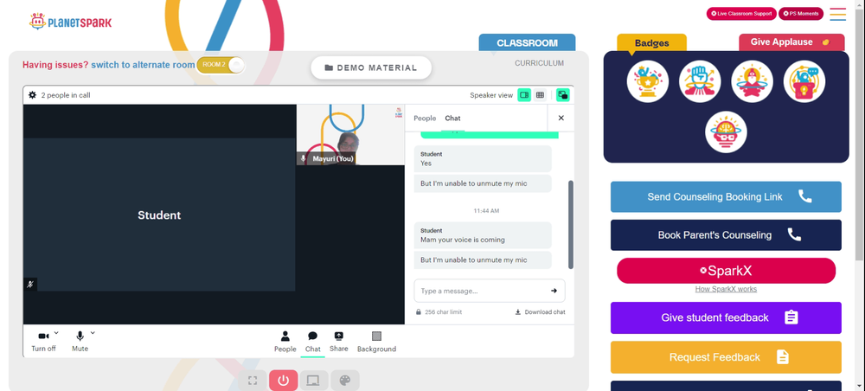Viewport: 865px width, 391px height.
Task: Switch to grid view layout icon
Action: pos(540,95)
